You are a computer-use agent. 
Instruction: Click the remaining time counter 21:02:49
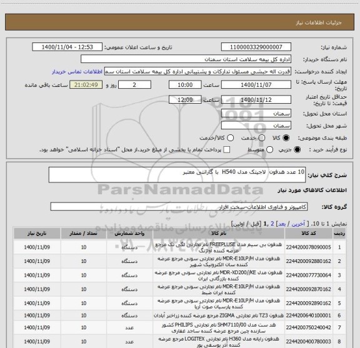pos(86,85)
